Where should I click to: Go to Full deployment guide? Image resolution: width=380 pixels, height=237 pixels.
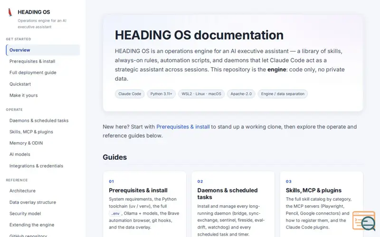click(x=33, y=73)
